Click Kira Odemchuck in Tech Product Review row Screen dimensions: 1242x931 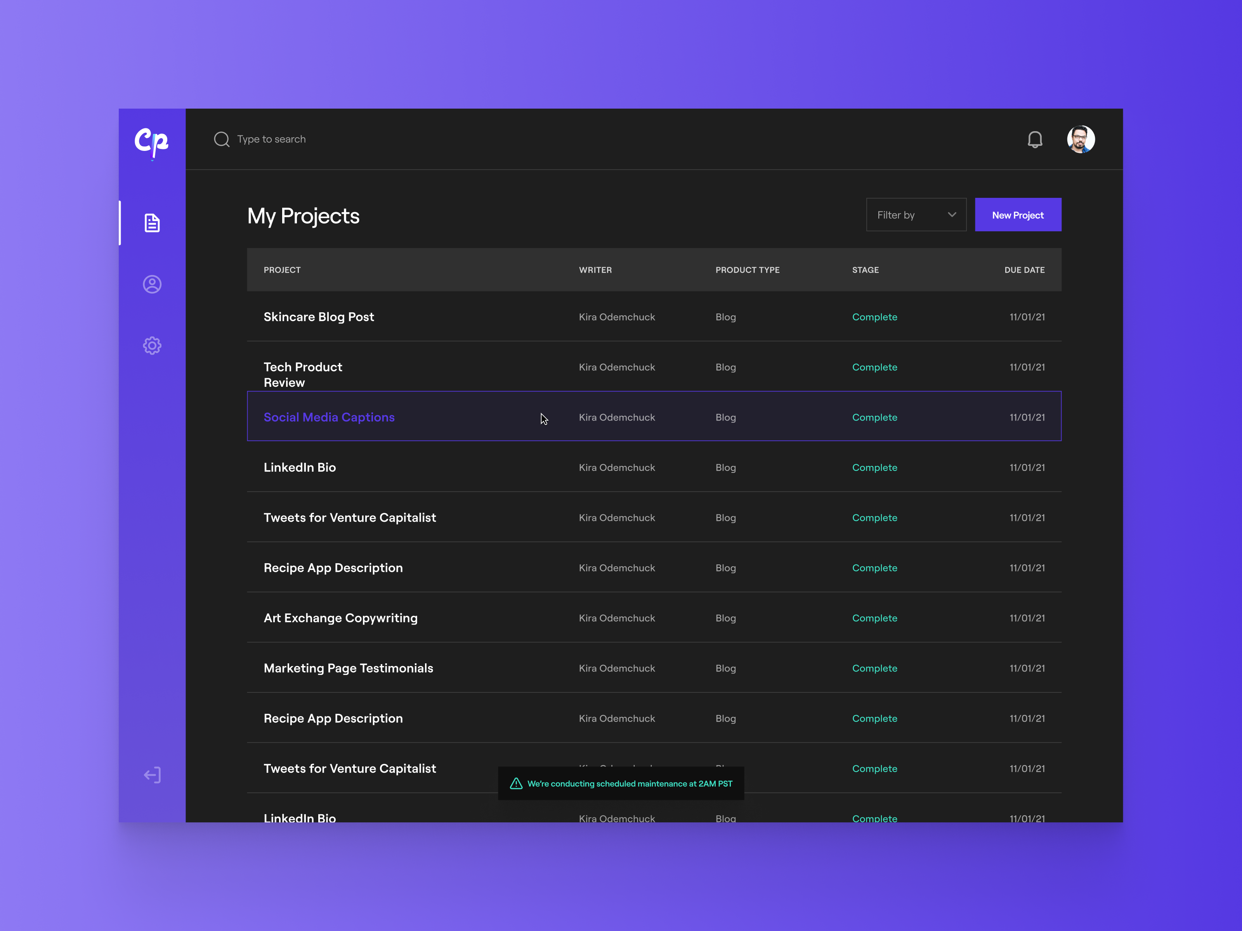pyautogui.click(x=617, y=367)
